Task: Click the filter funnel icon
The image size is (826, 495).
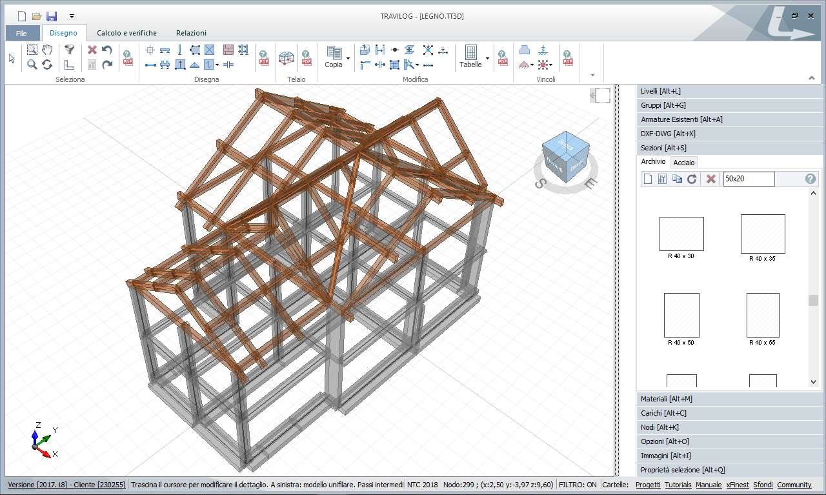Action: pos(69,50)
